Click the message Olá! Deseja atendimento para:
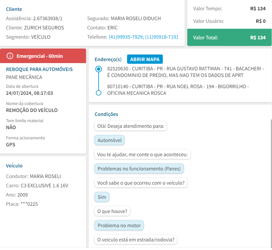 point(131,126)
